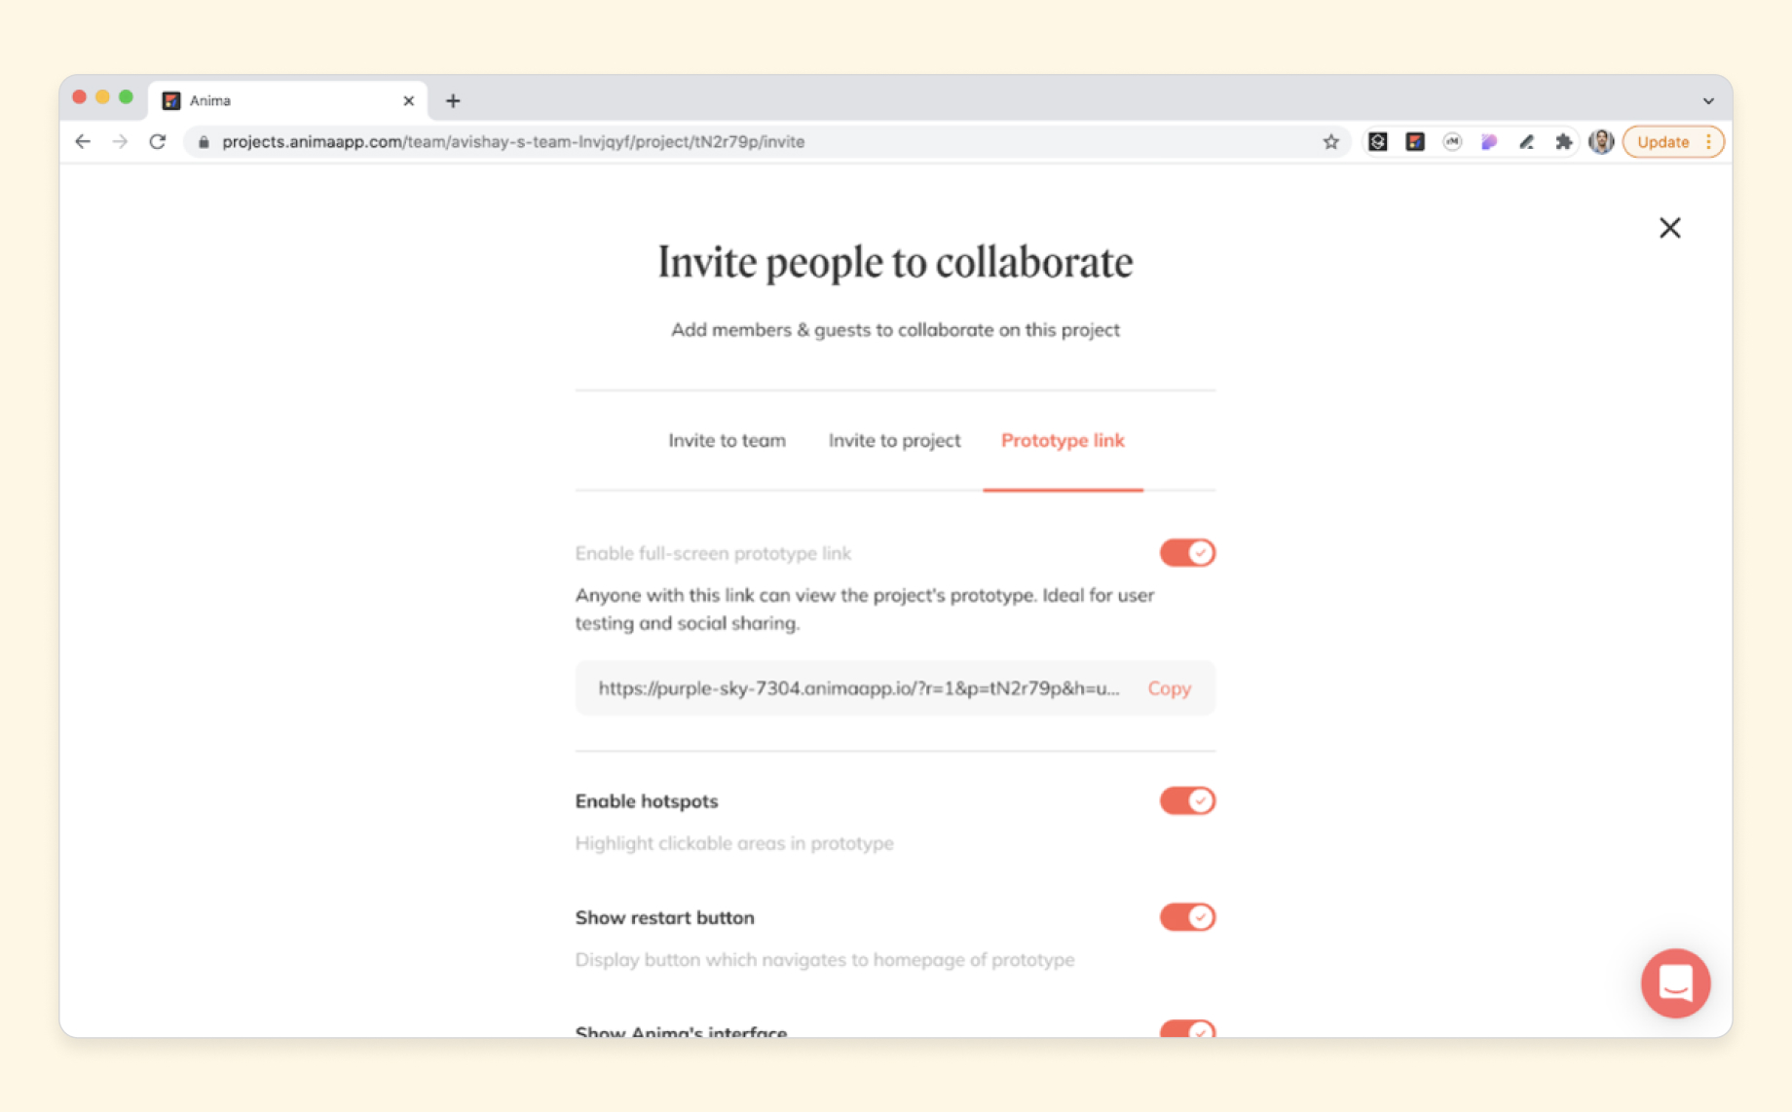The image size is (1792, 1112).
Task: Expand the tab search chevron
Action: (x=1708, y=100)
